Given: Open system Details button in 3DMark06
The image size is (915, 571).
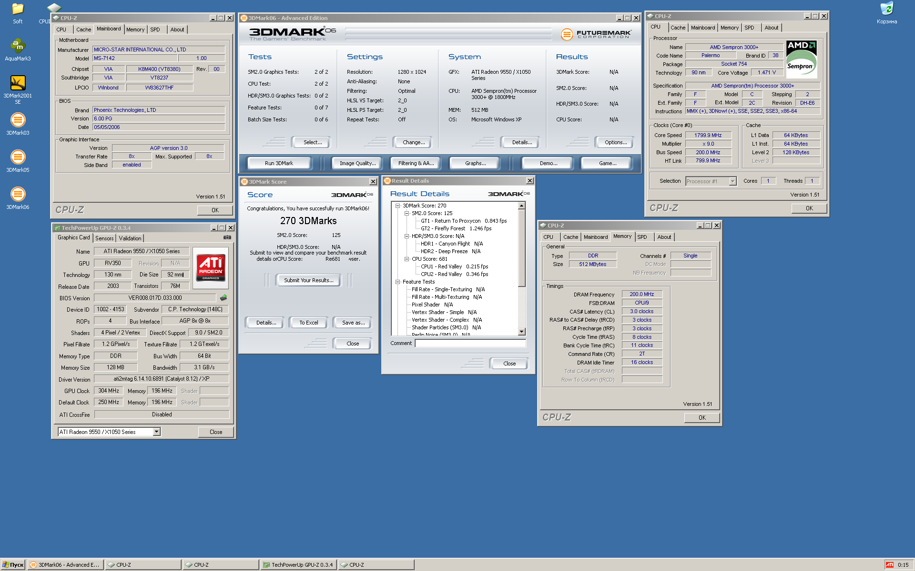Looking at the screenshot, I should tap(522, 142).
